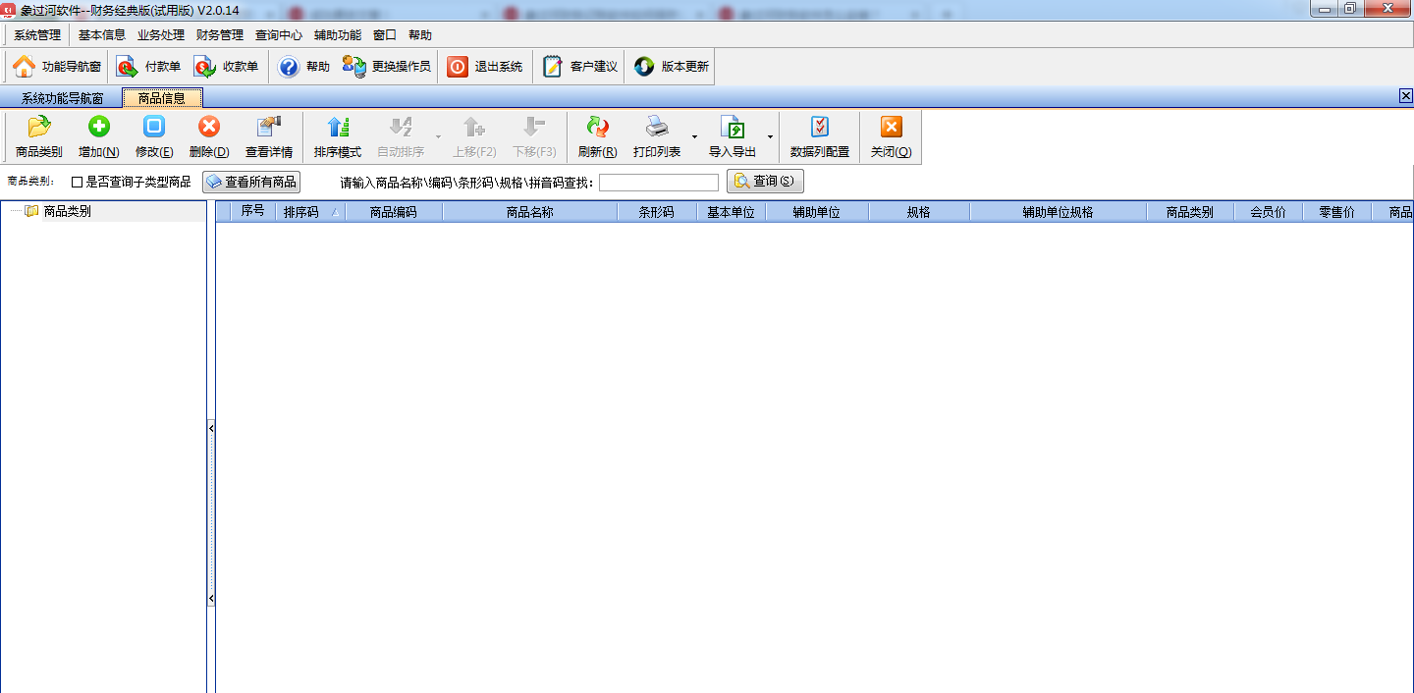Open 客户建议 feedback
The height and width of the screenshot is (693, 1414).
[579, 67]
